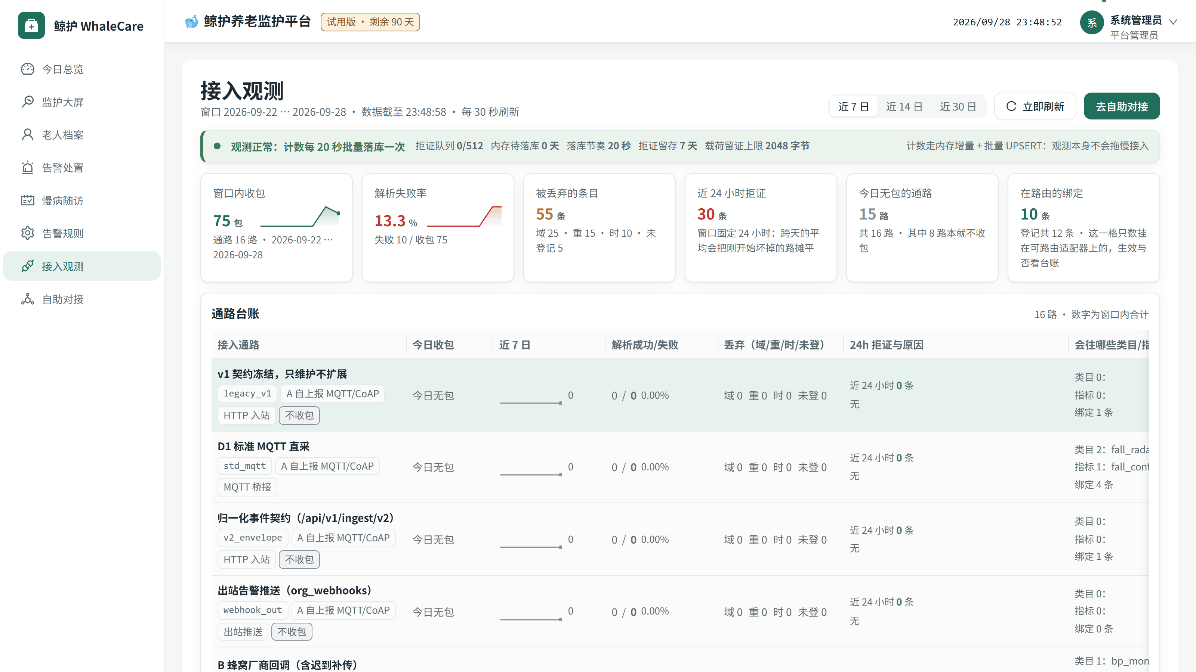
Task: Click the 窗口内收包 sparkline chart
Action: click(300, 216)
